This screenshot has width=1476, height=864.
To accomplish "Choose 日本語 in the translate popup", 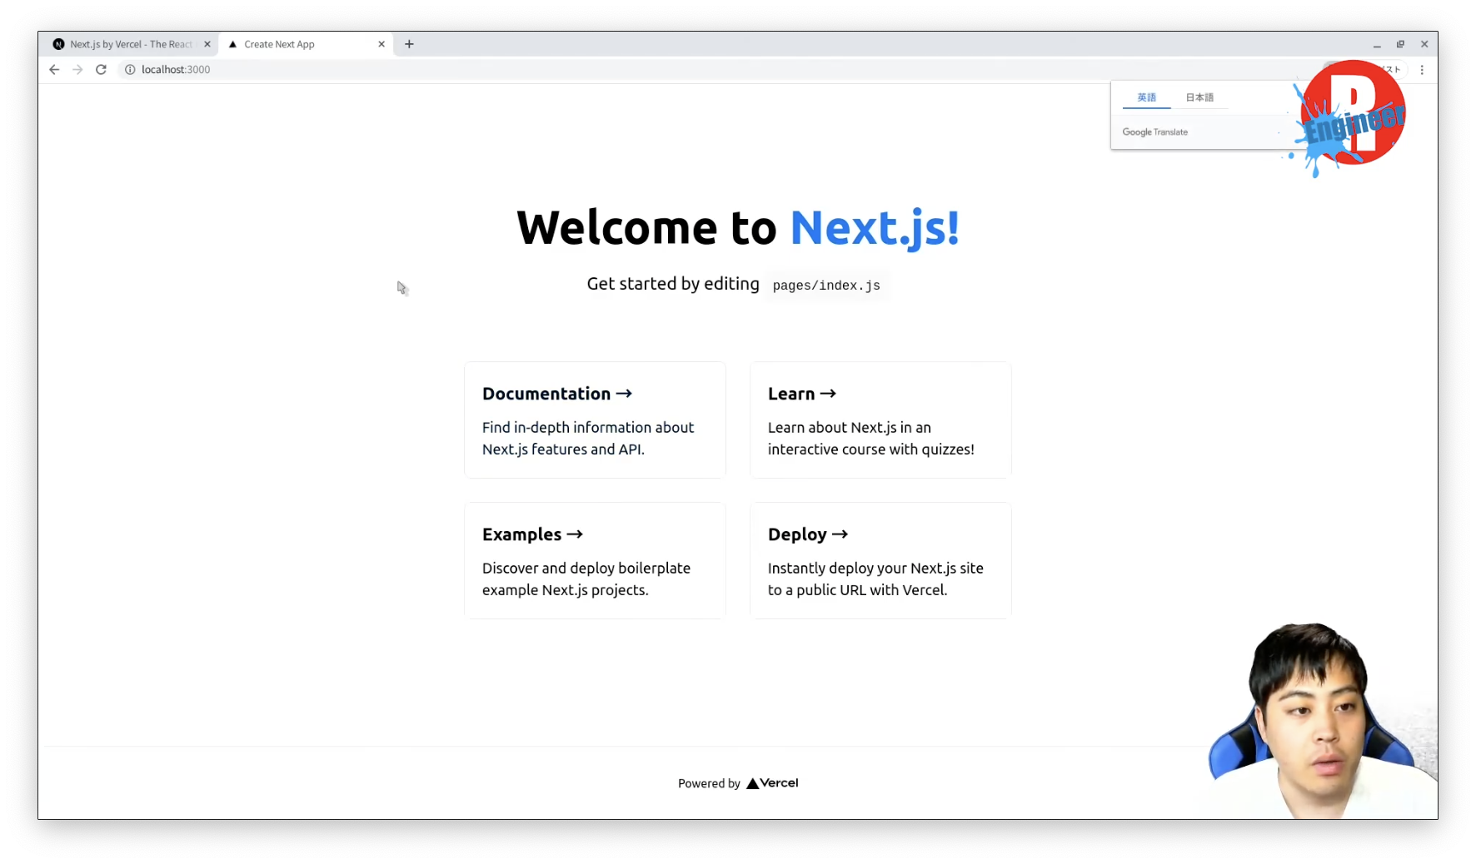I will (x=1199, y=97).
